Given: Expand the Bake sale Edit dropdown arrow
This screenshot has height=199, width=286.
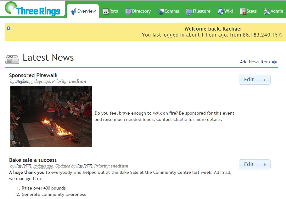Looking at the screenshot, I should [265, 164].
